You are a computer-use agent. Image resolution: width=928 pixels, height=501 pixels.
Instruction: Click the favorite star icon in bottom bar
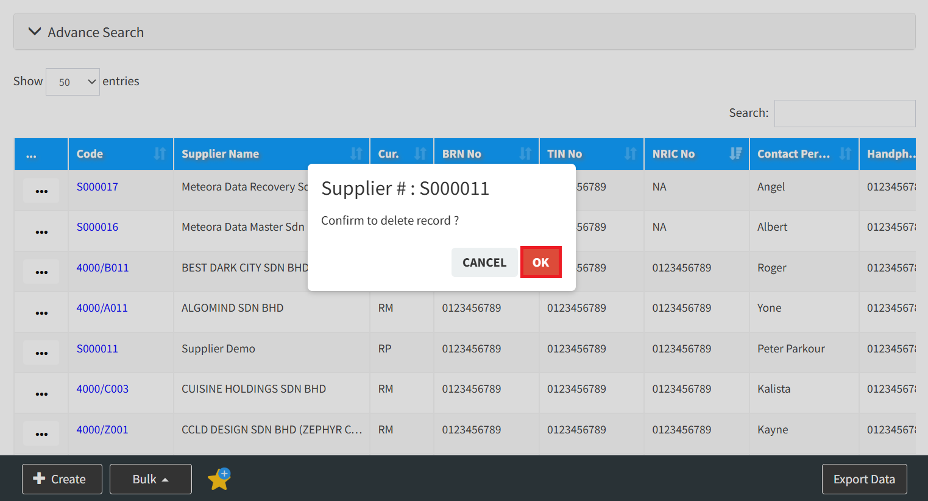(x=219, y=480)
